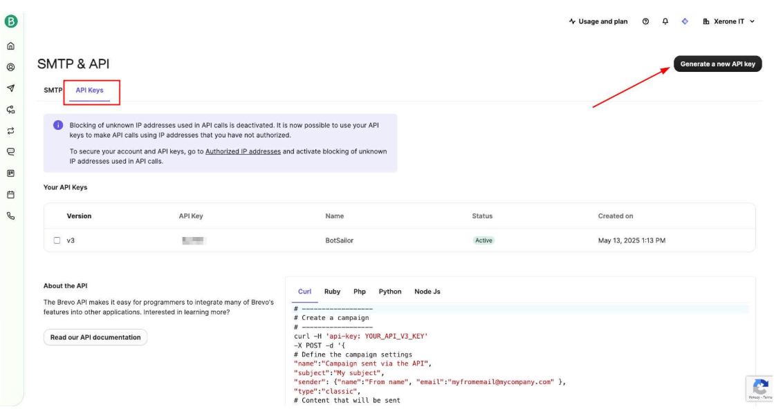The image size is (774, 418).
Task: Click the reCAPTCHA badge
Action: (x=760, y=388)
